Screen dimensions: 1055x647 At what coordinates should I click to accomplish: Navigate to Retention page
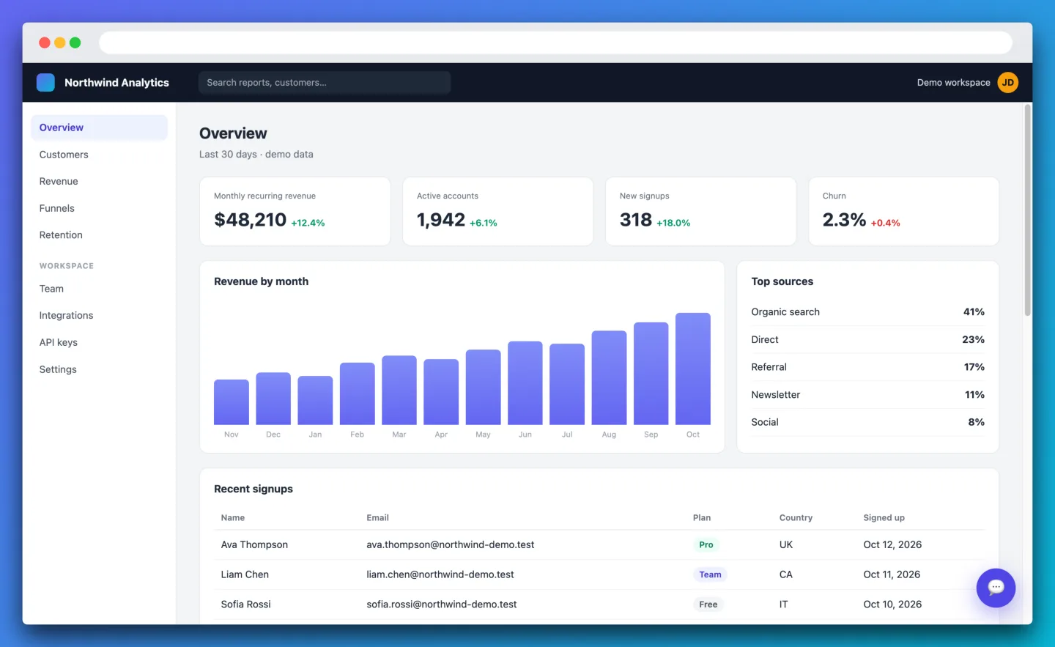99,235
